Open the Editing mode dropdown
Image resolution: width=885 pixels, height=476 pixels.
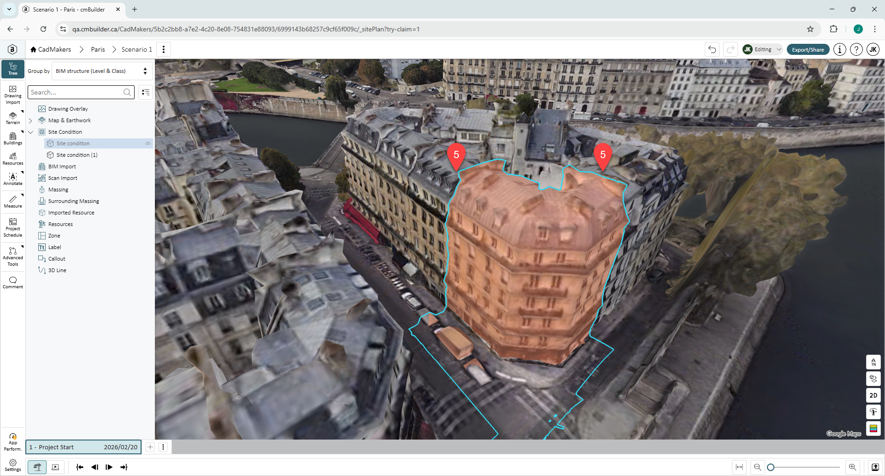(x=762, y=49)
